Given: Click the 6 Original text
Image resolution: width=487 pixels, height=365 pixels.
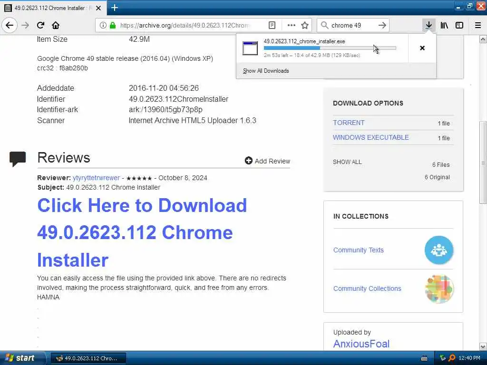Looking at the screenshot, I should tap(438, 177).
